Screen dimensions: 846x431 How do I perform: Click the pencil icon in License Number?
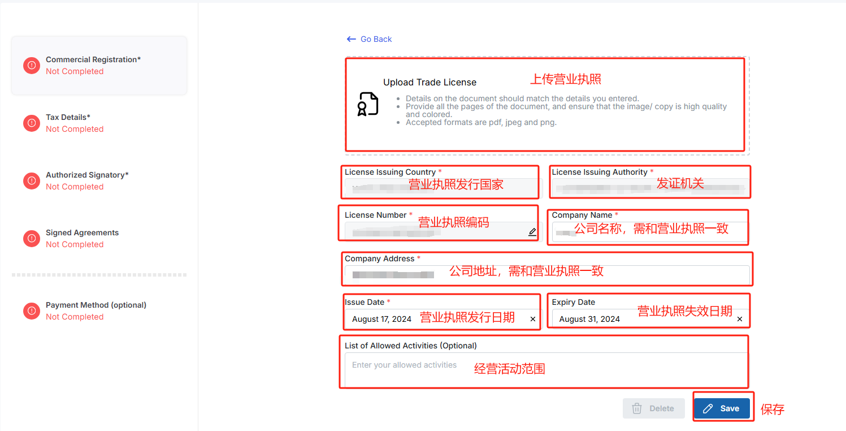[x=532, y=232]
